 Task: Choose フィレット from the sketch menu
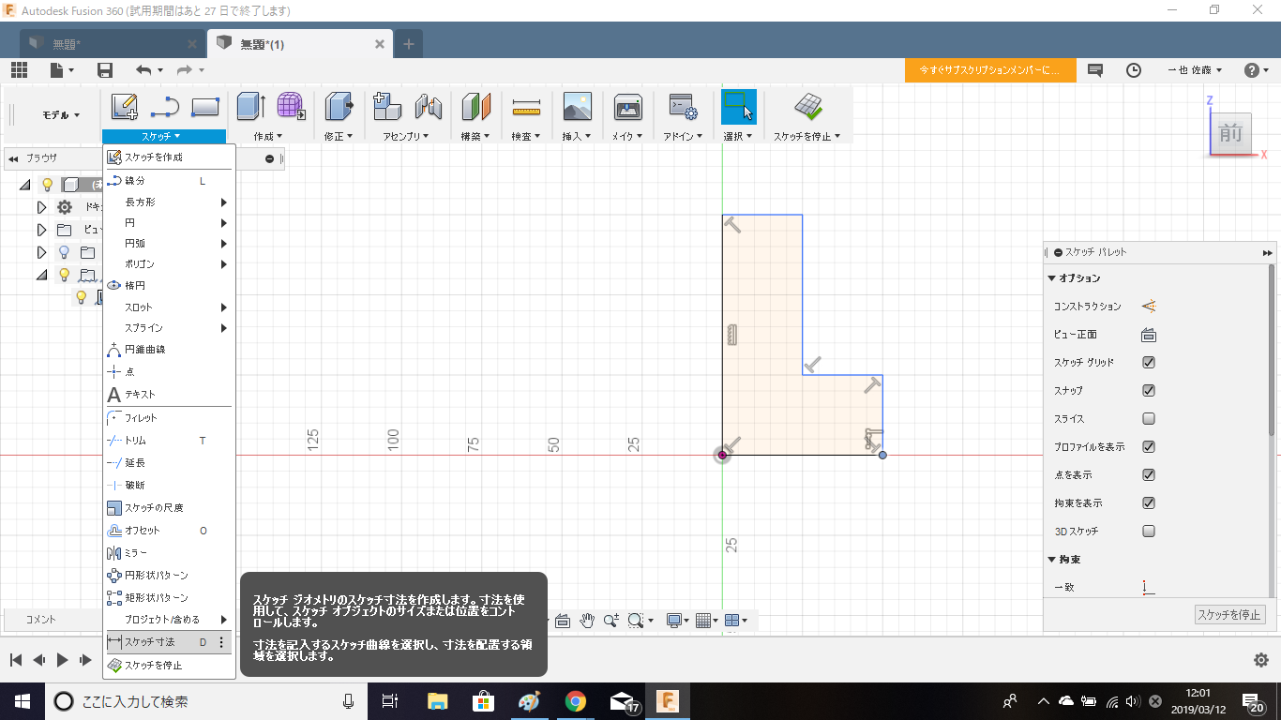point(169,417)
